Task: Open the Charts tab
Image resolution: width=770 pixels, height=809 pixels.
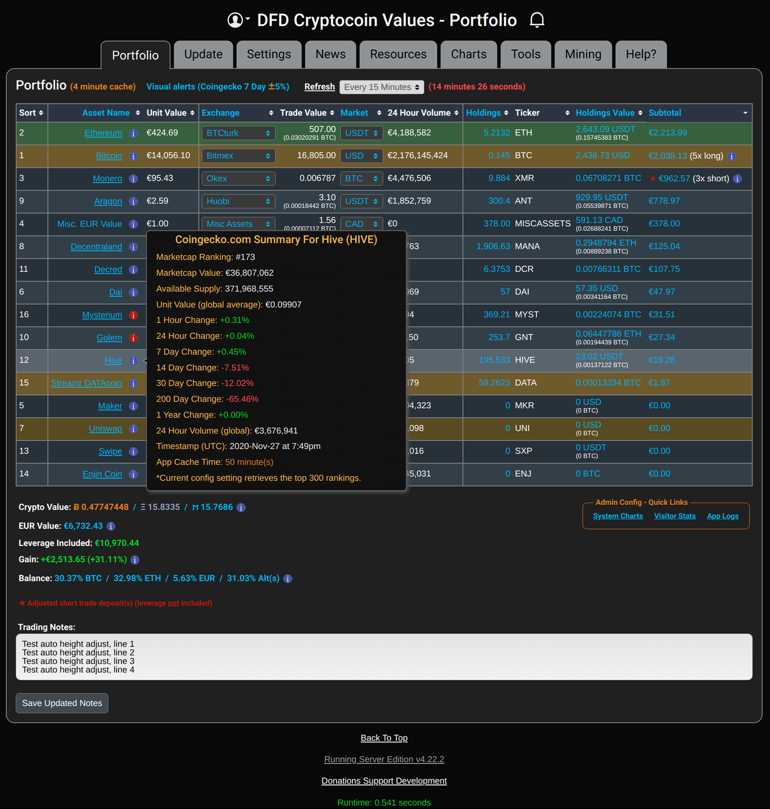Action: click(x=469, y=54)
